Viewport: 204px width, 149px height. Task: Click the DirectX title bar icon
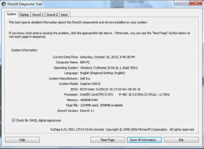coord(4,4)
